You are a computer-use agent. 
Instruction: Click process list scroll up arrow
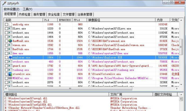click(x=181, y=20)
